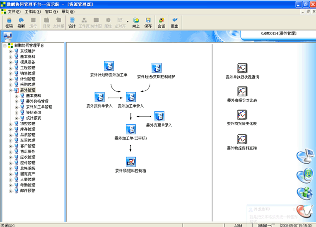
Task: Select 销售管理 in the module tree
Action: tap(27, 73)
